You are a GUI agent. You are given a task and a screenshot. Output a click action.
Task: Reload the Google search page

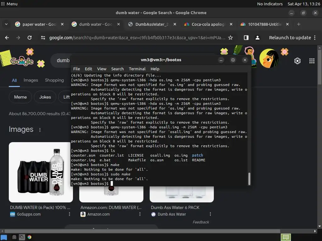[x=30, y=38]
